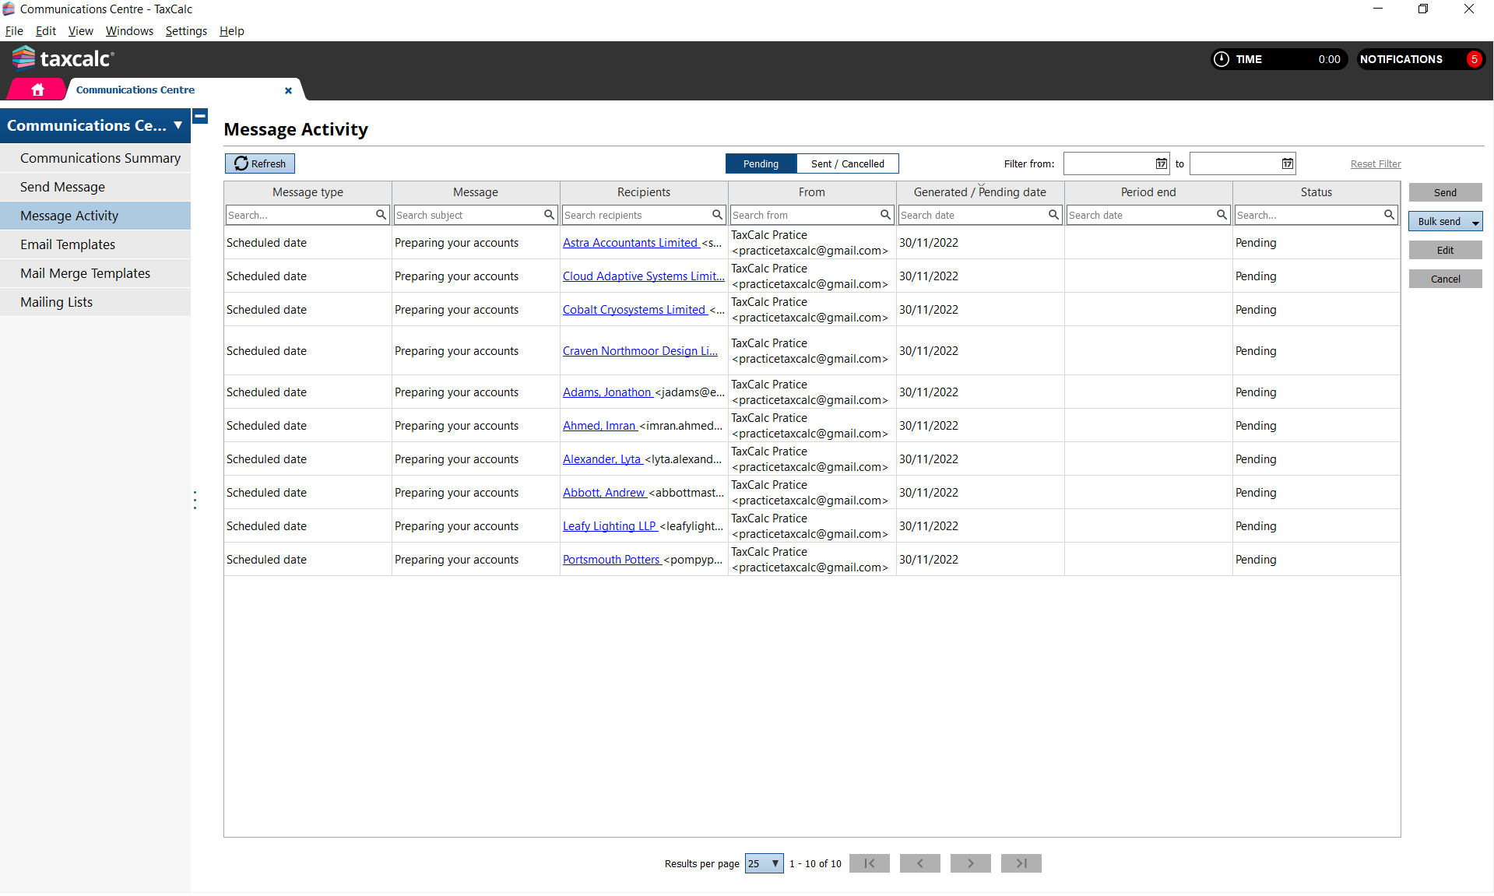The image size is (1494, 896).
Task: Change the results per page dropdown
Action: pos(764,863)
